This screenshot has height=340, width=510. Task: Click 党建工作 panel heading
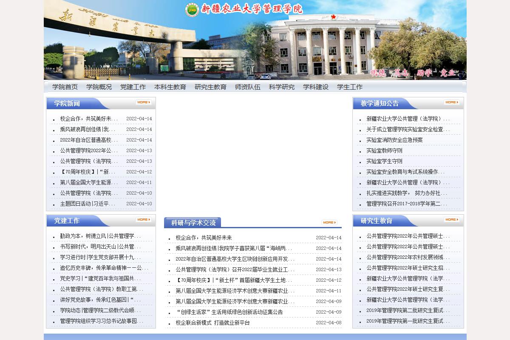67,221
